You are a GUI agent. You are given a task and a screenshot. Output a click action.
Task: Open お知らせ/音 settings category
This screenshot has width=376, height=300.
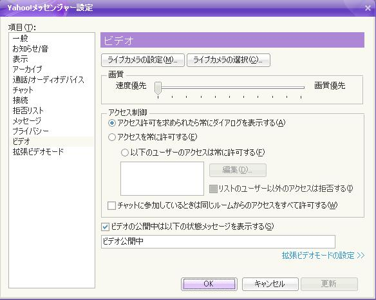[30, 49]
